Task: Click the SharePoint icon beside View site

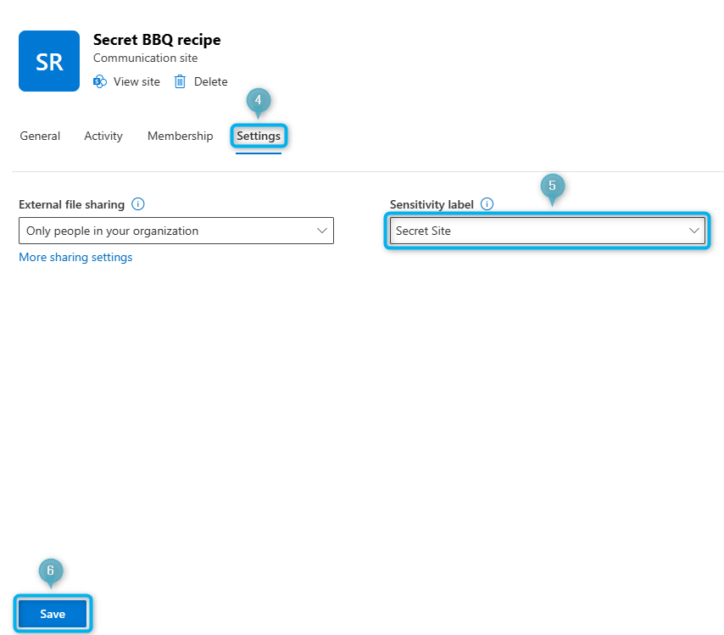Action: 100,81
